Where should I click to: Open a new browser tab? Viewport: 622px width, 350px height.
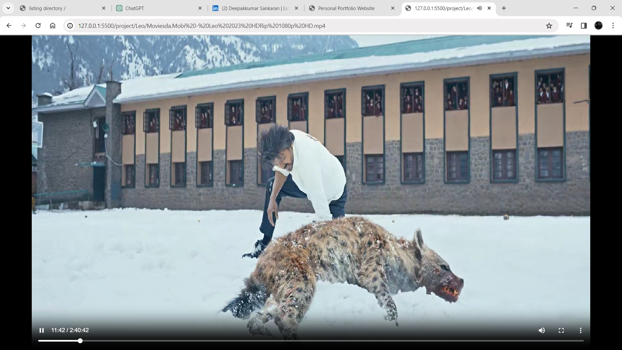(x=504, y=8)
